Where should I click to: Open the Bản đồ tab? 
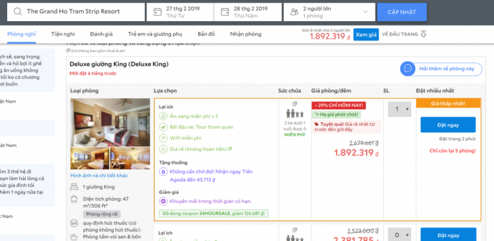tap(206, 34)
